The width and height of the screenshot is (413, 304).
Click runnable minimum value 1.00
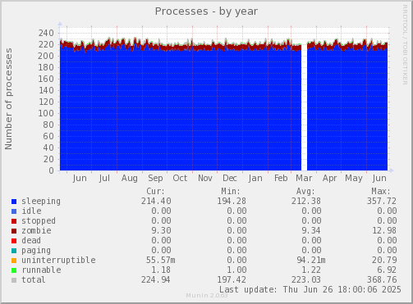tap(236, 270)
